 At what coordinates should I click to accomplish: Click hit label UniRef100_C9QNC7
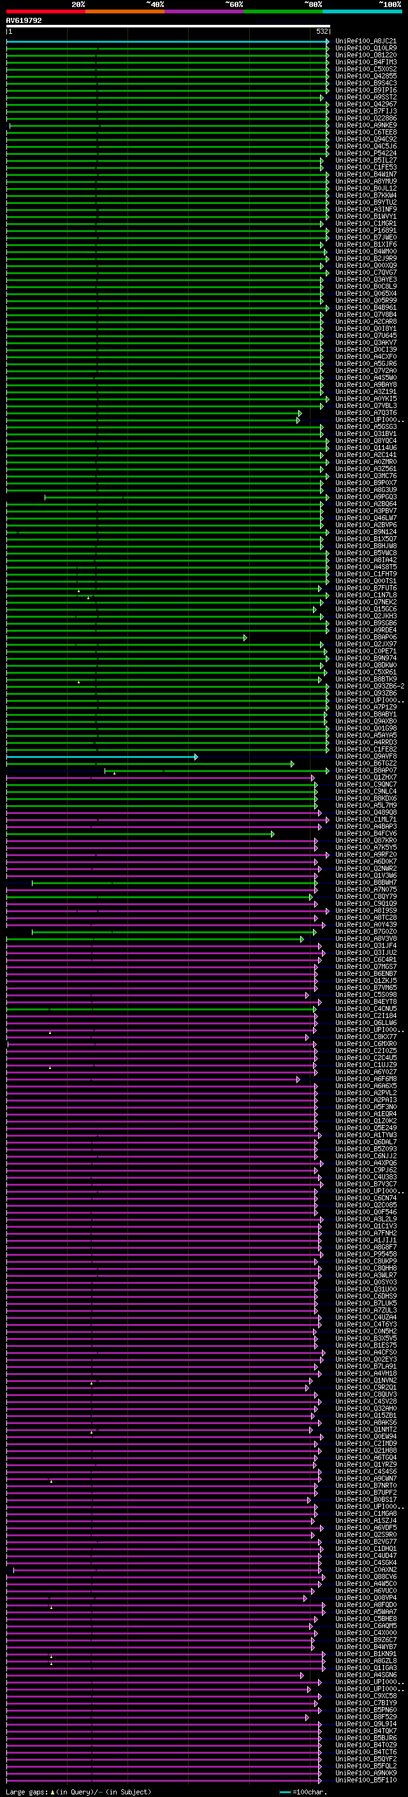coord(366,785)
